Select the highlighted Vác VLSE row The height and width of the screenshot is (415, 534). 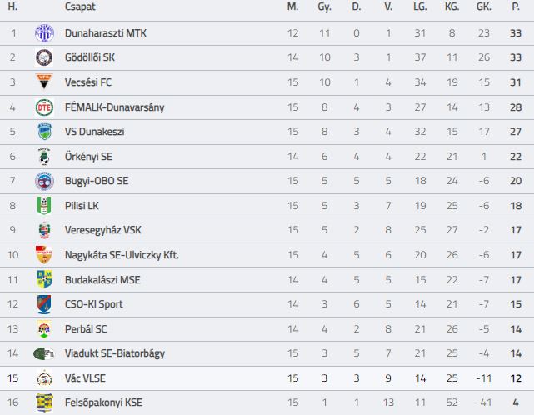pyautogui.click(x=267, y=378)
